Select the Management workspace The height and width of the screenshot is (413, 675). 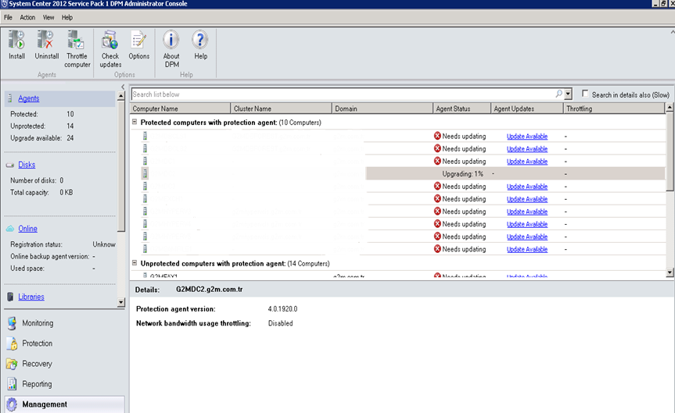65,404
